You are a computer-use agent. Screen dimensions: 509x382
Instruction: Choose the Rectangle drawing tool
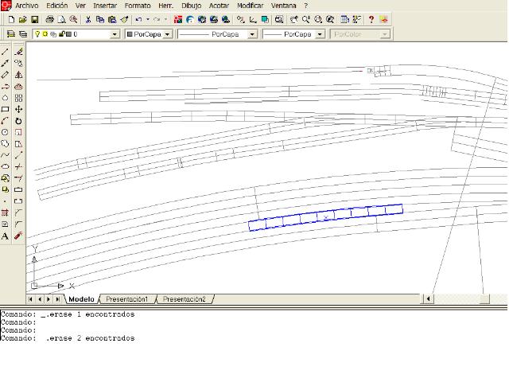6,109
